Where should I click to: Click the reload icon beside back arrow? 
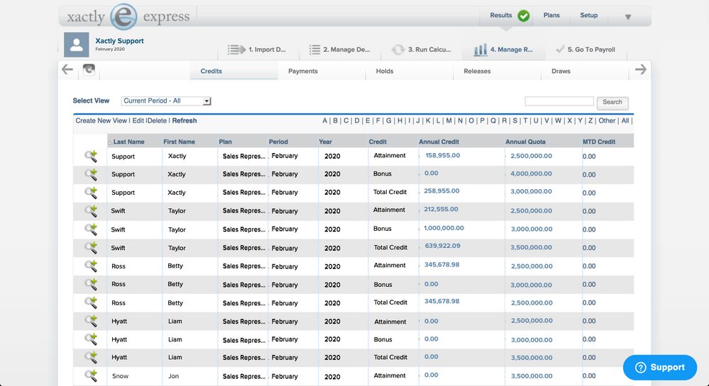89,69
